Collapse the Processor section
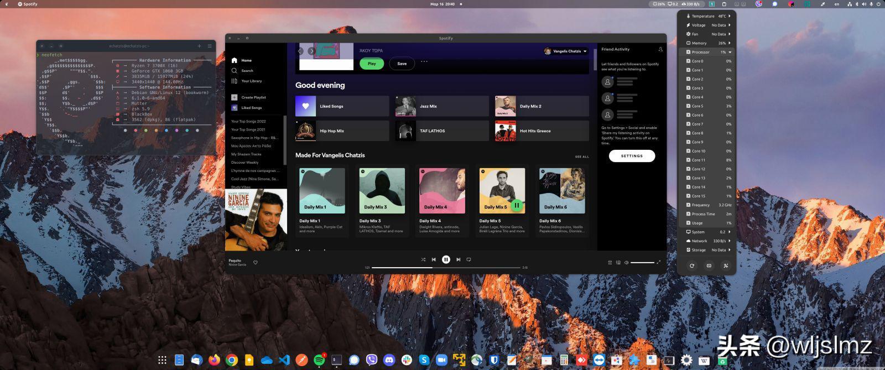Viewport: 885px width, 370px height. point(730,52)
